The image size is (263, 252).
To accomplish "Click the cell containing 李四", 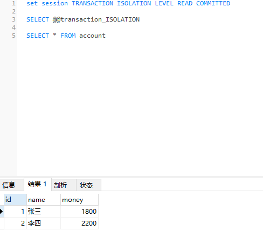I will coord(44,223).
